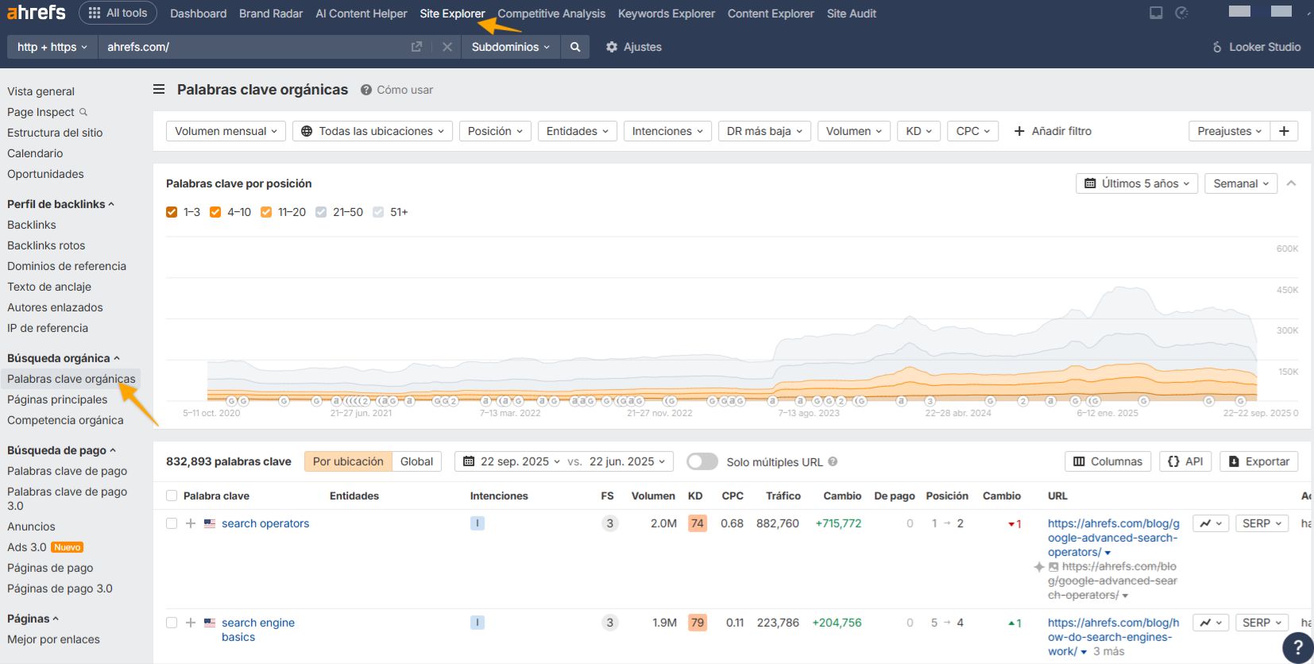The width and height of the screenshot is (1314, 664).
Task: Add search operators keyword with plus icon
Action: point(191,523)
